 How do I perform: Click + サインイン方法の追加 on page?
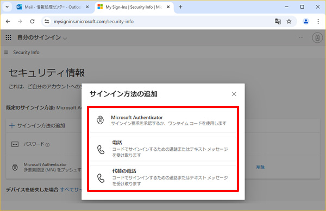click(x=37, y=125)
